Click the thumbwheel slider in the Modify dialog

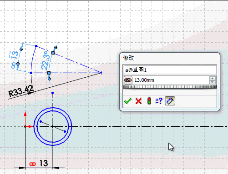[170, 87]
